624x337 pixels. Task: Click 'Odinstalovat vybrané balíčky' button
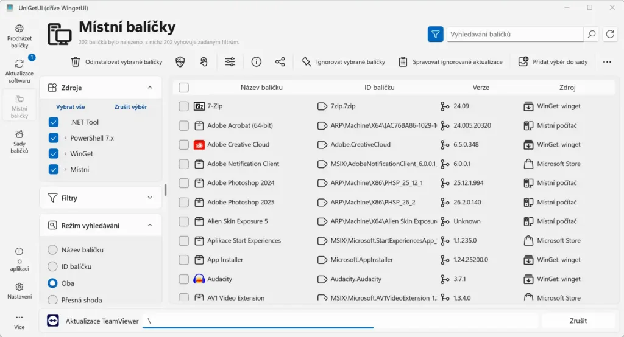click(x=116, y=61)
